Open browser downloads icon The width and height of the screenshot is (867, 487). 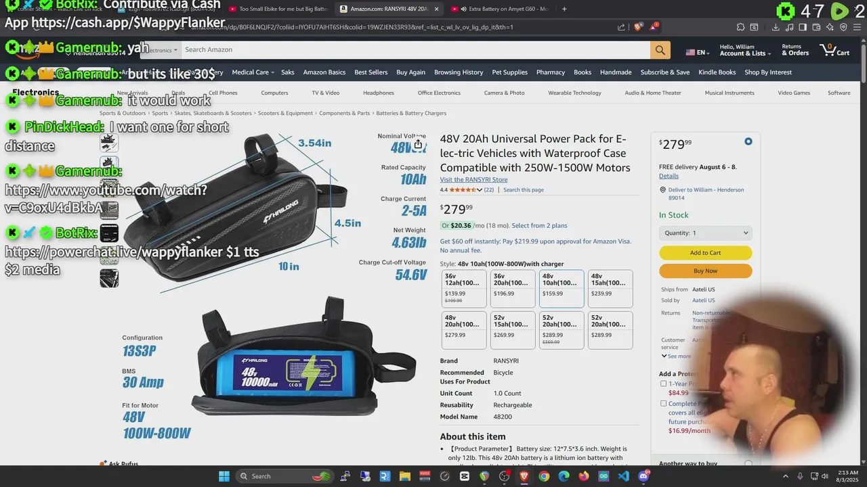point(776,27)
